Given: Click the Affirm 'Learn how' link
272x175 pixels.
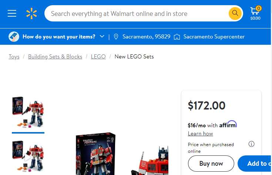Looking at the screenshot, I should pos(200,134).
